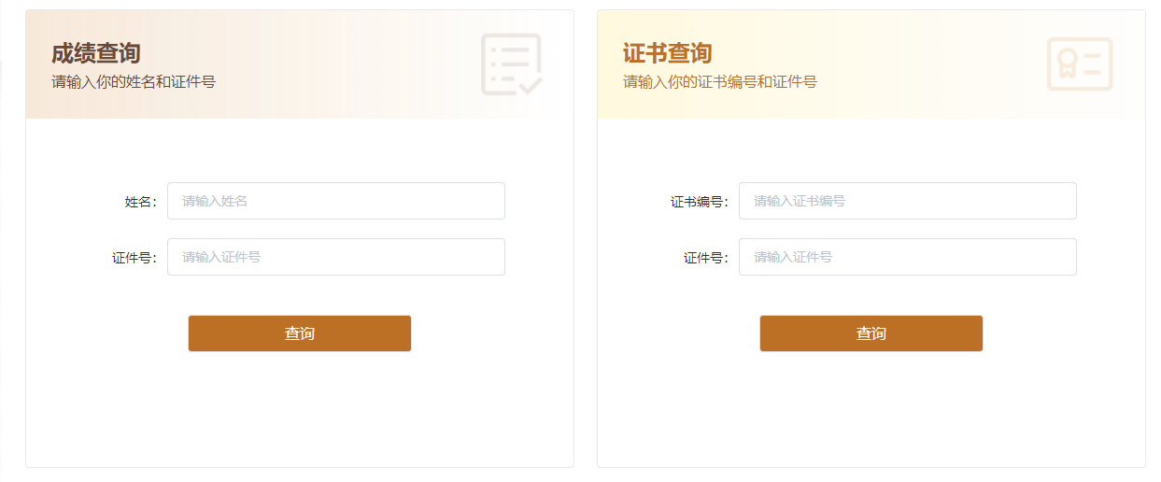
Task: Click the 证书编号 certificate number input
Action: 908,201
